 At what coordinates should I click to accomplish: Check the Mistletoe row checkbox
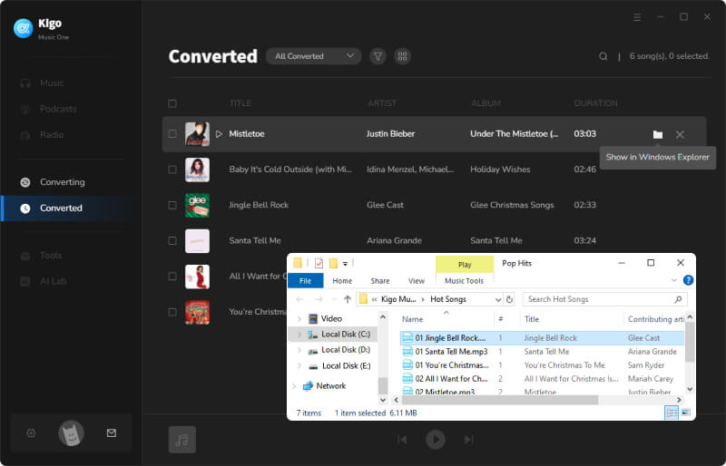pyautogui.click(x=172, y=134)
